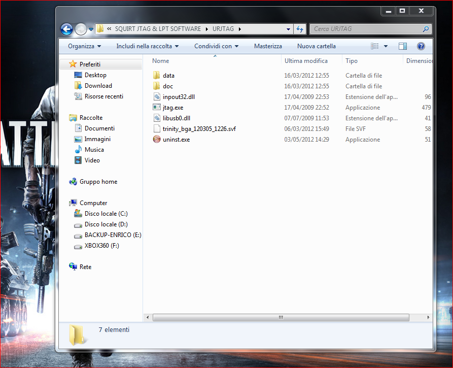Click the Rete network icon
This screenshot has height=368, width=453.
(73, 266)
